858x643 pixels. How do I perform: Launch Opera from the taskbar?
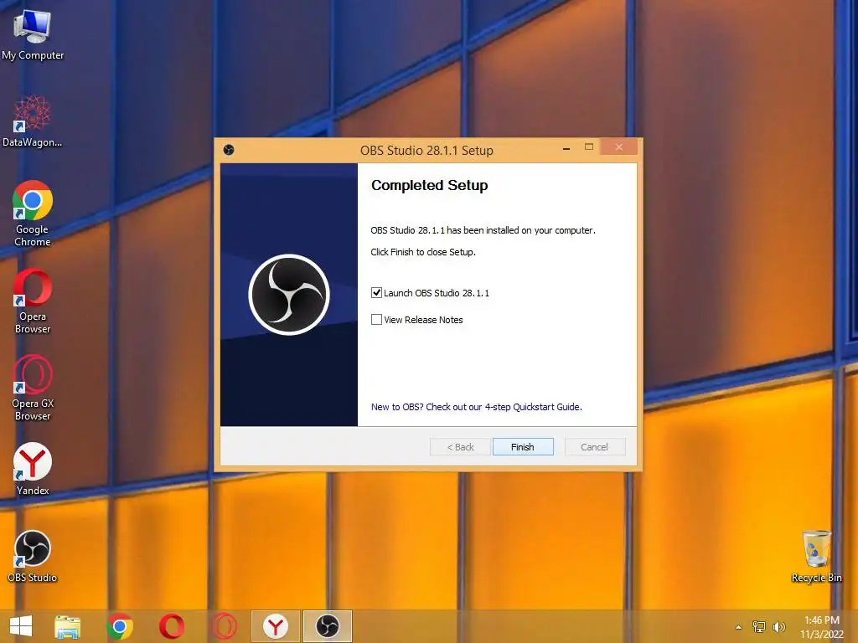(171, 626)
